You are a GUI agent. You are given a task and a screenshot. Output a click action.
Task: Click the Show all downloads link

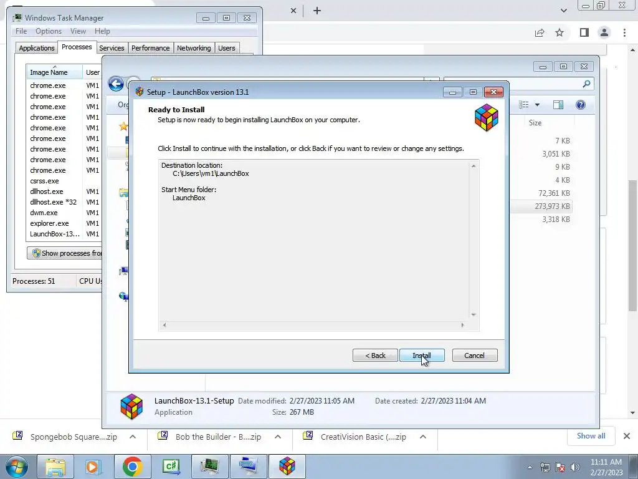591,436
